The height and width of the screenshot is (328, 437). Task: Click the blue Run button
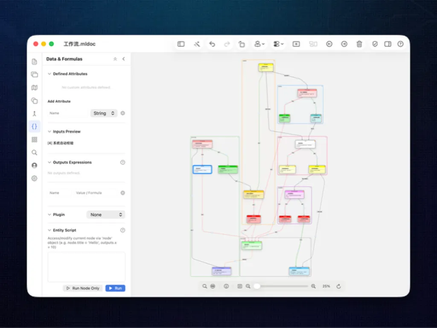coord(115,288)
